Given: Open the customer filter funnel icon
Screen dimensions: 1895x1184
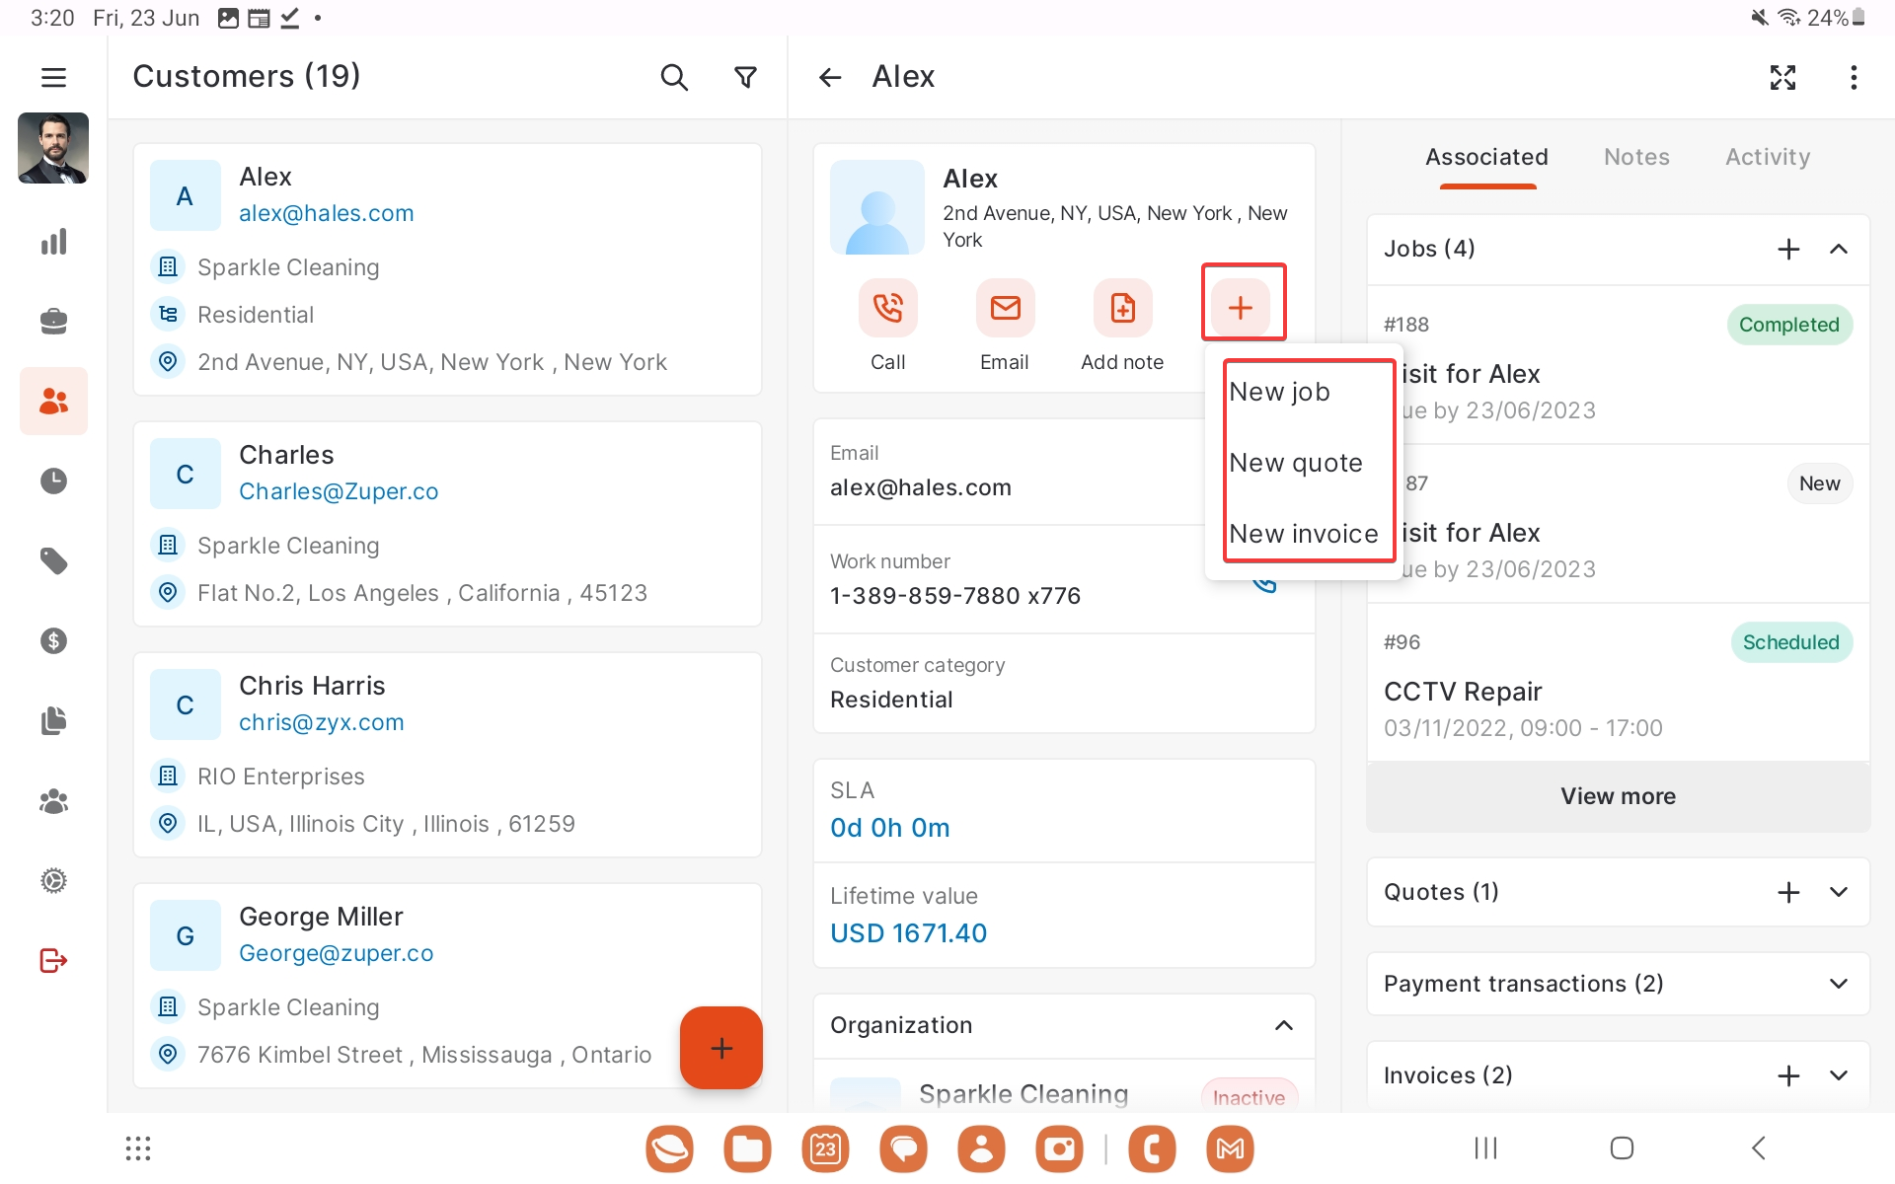Looking at the screenshot, I should click(746, 77).
